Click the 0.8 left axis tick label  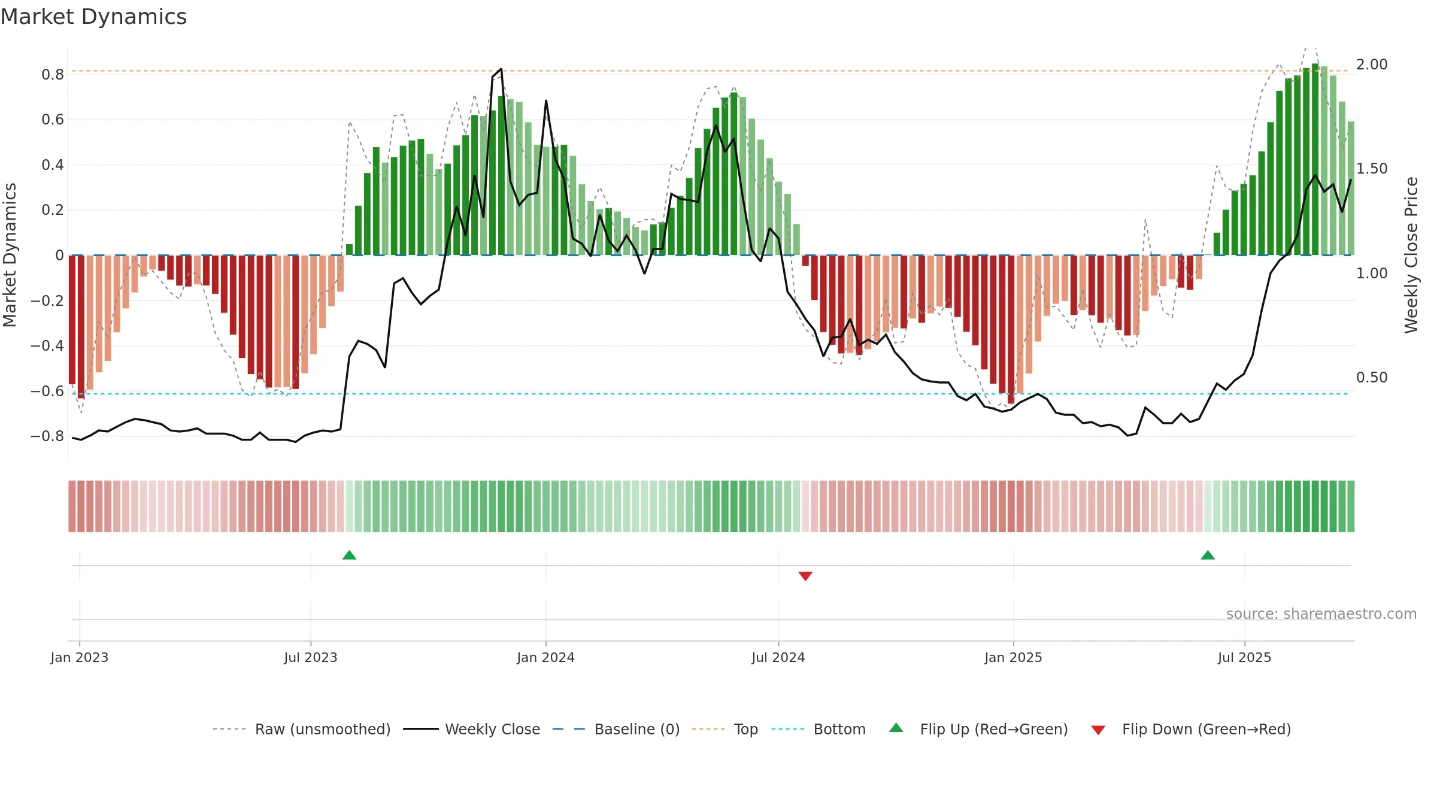(53, 75)
